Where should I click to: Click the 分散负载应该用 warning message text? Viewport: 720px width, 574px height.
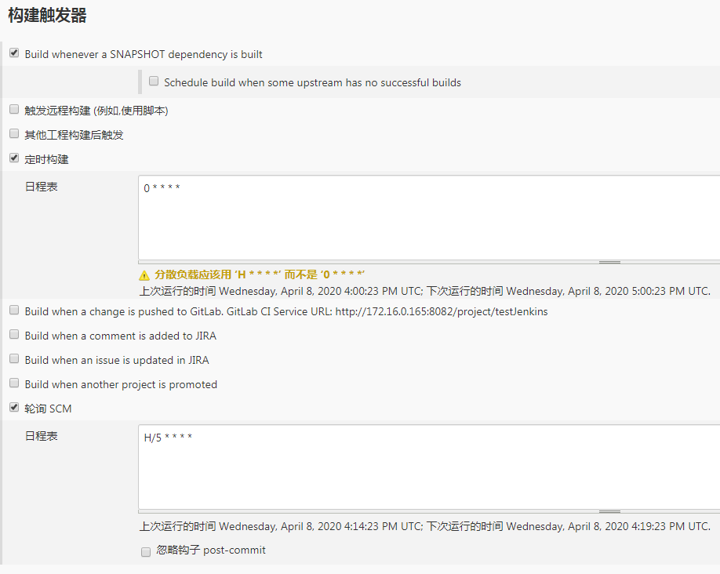[260, 274]
